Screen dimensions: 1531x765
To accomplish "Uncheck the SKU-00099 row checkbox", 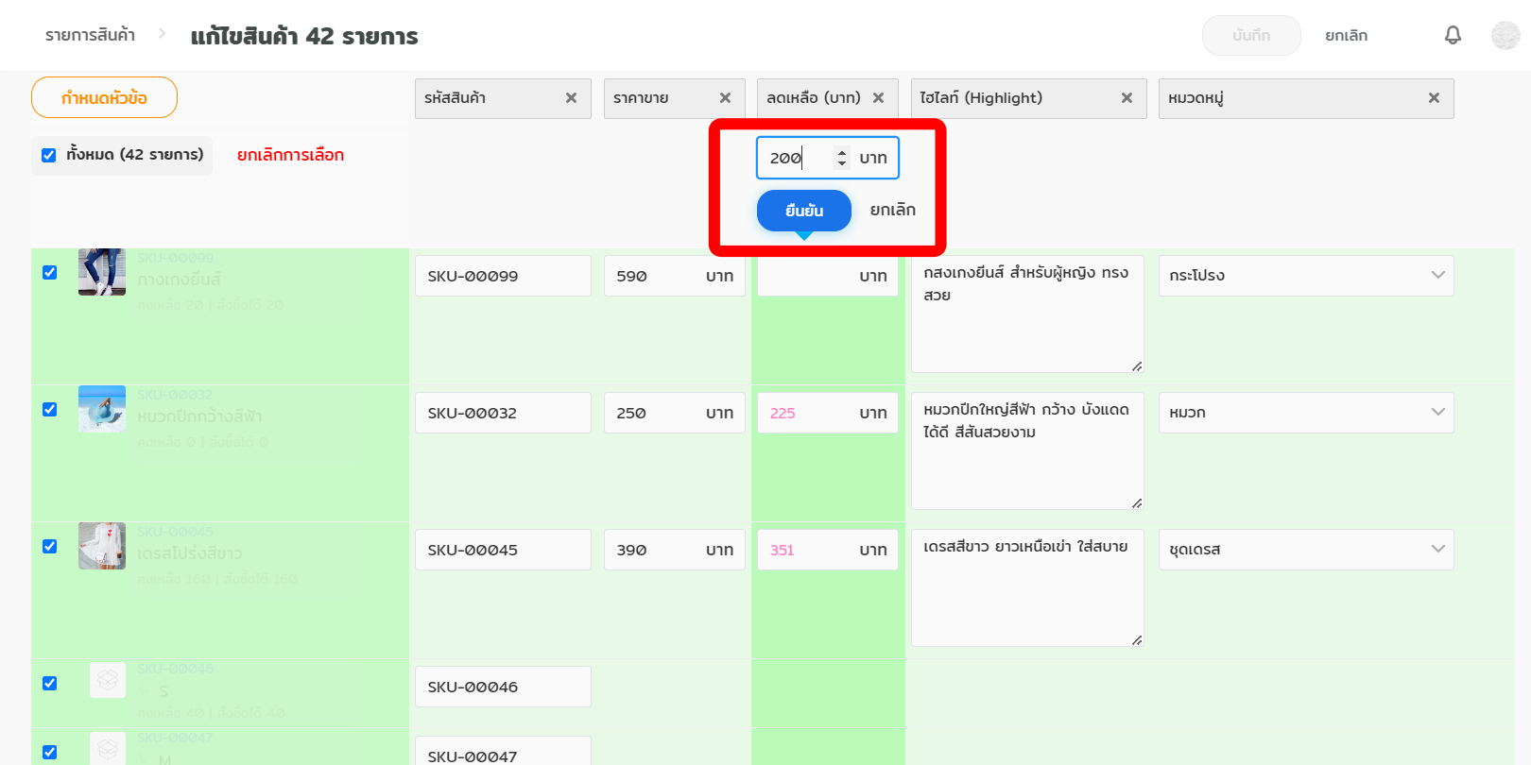I will coord(50,273).
